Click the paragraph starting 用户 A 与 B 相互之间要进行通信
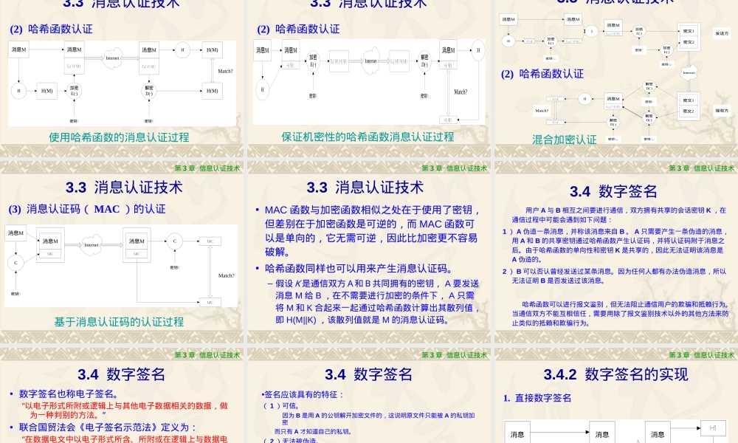This screenshot has height=443, width=738. 619,215
